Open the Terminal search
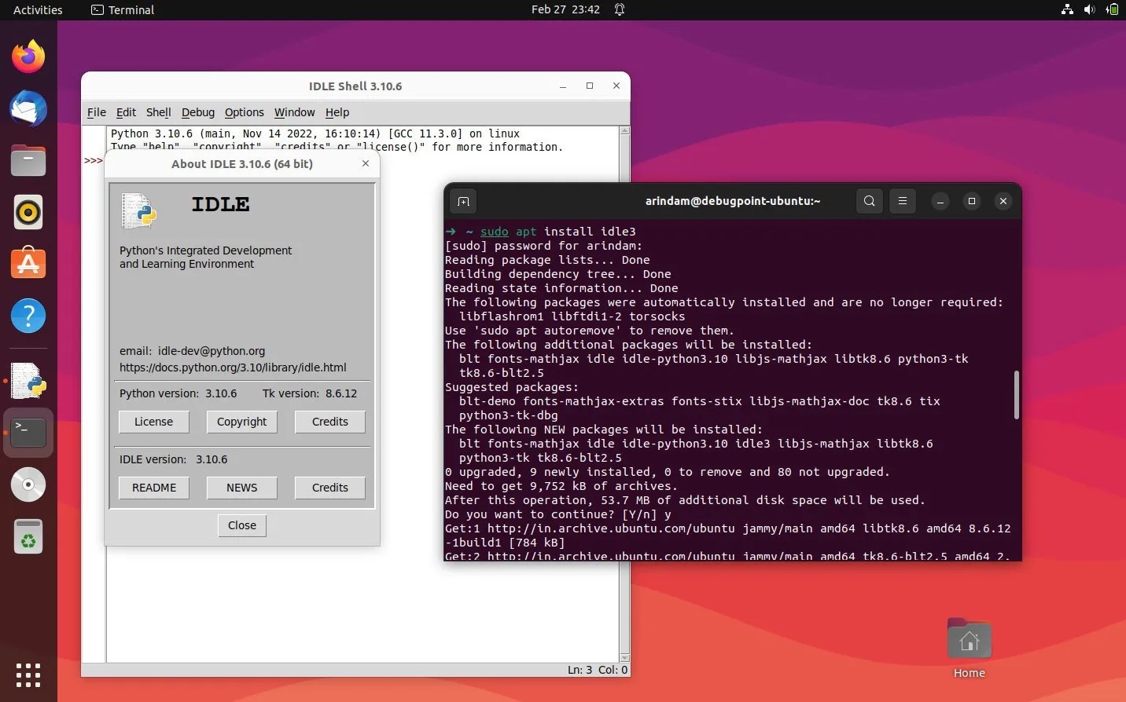 point(869,201)
